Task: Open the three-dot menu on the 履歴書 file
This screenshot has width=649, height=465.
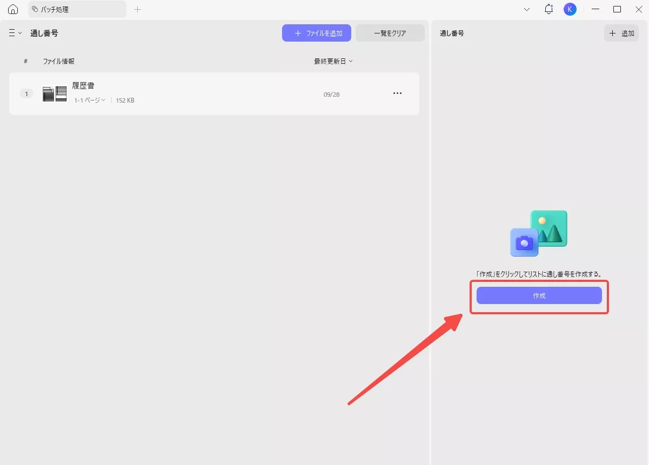Action: [398, 93]
